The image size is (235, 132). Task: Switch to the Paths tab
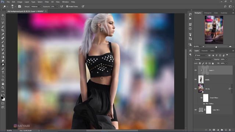tap(212, 51)
